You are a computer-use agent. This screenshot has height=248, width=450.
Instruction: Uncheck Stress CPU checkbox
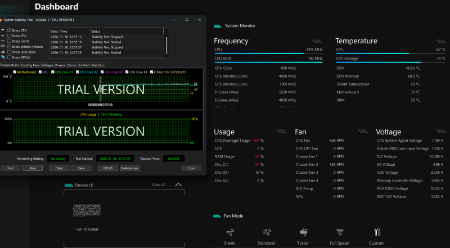pyautogui.click(x=9, y=30)
